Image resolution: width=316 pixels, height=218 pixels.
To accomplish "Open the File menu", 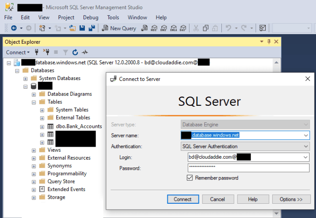I will pyautogui.click(x=8, y=17).
